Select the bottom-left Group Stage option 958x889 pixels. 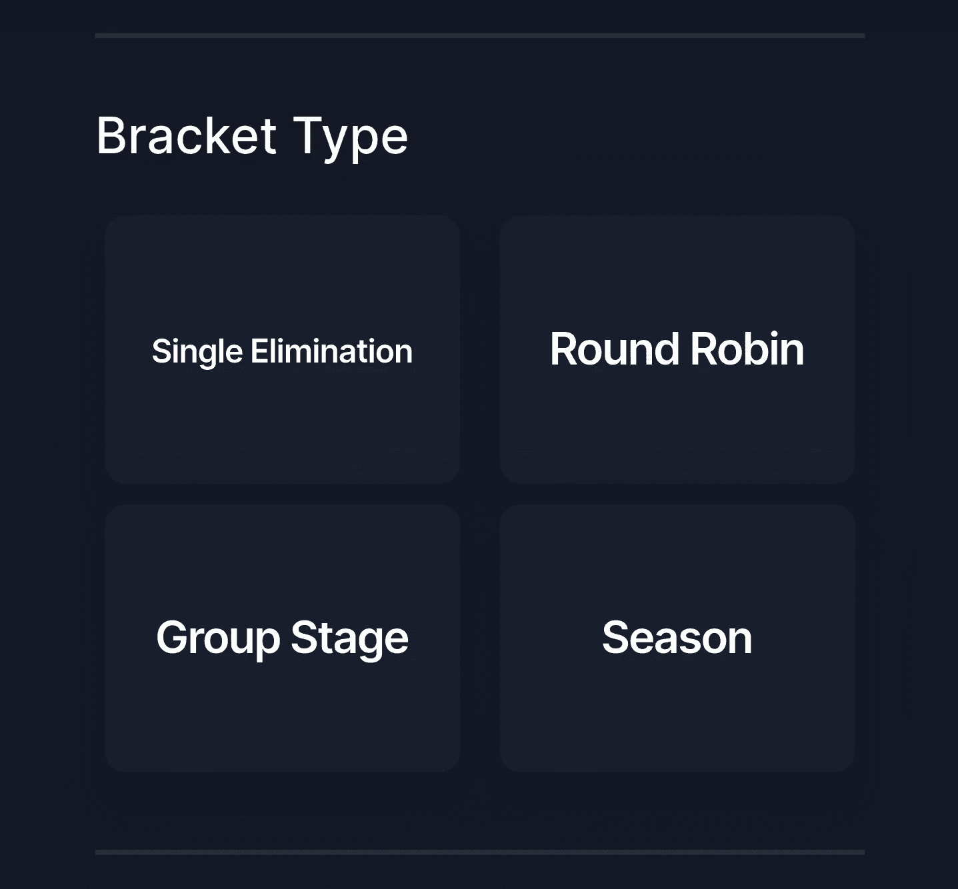click(282, 638)
